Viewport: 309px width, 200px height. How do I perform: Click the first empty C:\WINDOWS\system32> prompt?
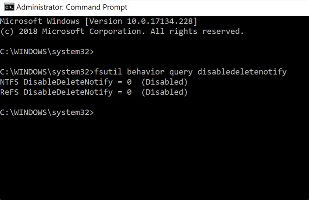[47, 52]
